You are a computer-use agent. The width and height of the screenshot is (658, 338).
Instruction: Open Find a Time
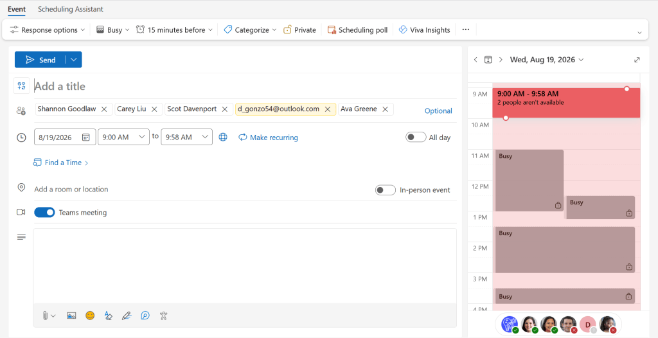[x=61, y=163]
